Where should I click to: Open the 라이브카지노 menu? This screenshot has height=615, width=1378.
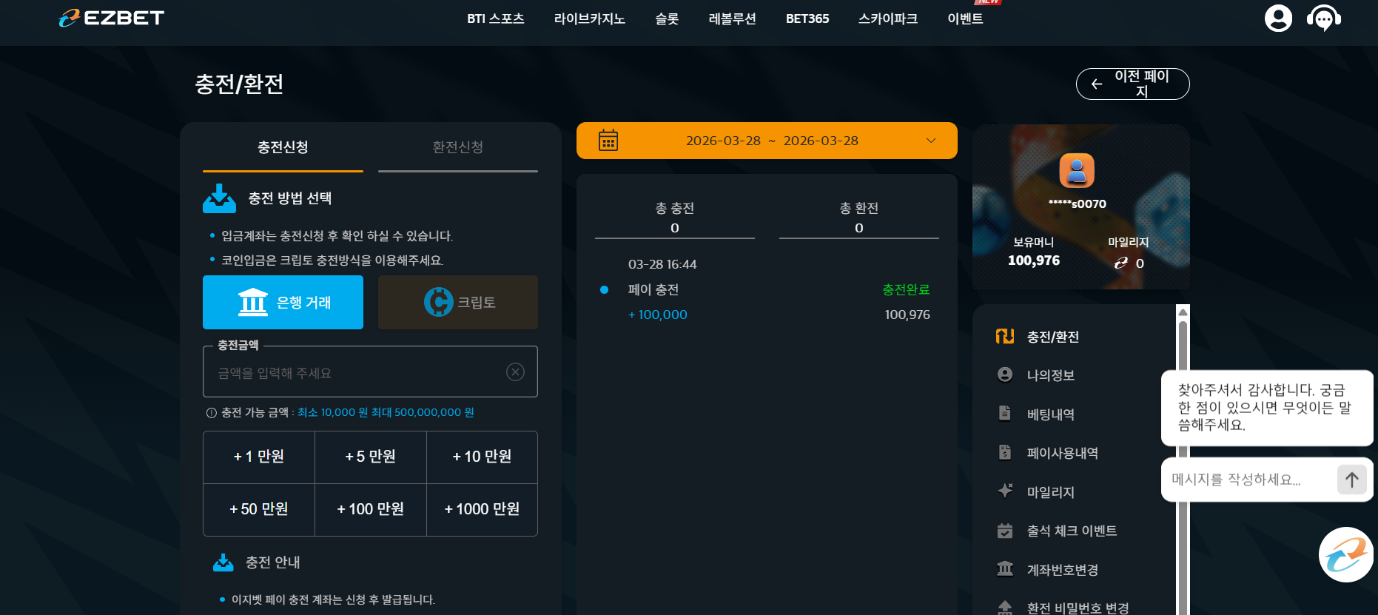(x=590, y=19)
